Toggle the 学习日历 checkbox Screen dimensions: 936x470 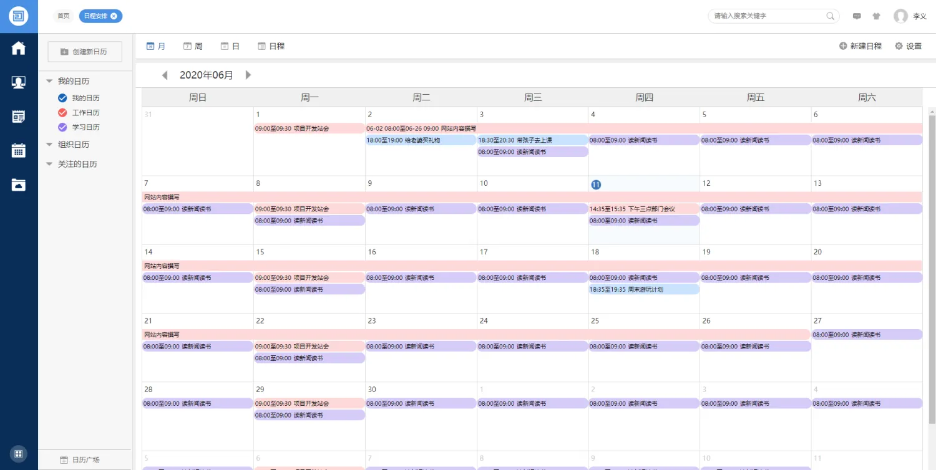[x=62, y=127]
